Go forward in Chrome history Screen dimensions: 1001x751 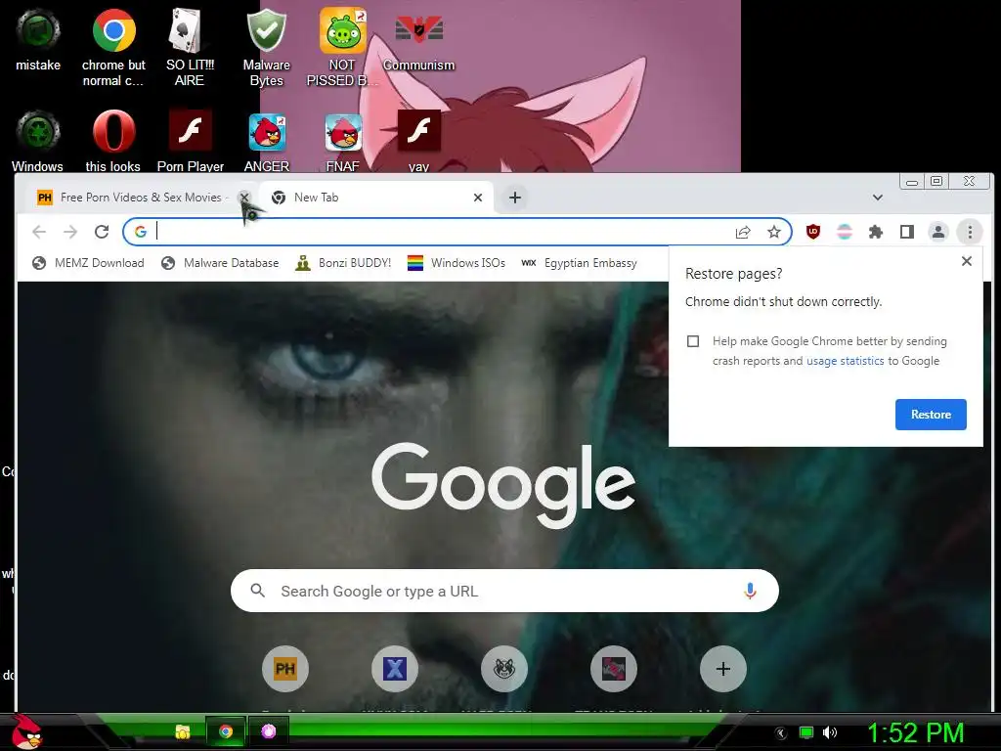pos(70,232)
